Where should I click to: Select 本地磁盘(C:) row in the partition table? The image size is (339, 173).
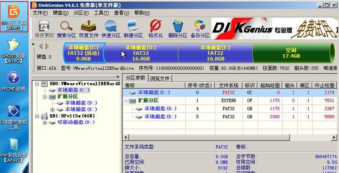coord(230,93)
